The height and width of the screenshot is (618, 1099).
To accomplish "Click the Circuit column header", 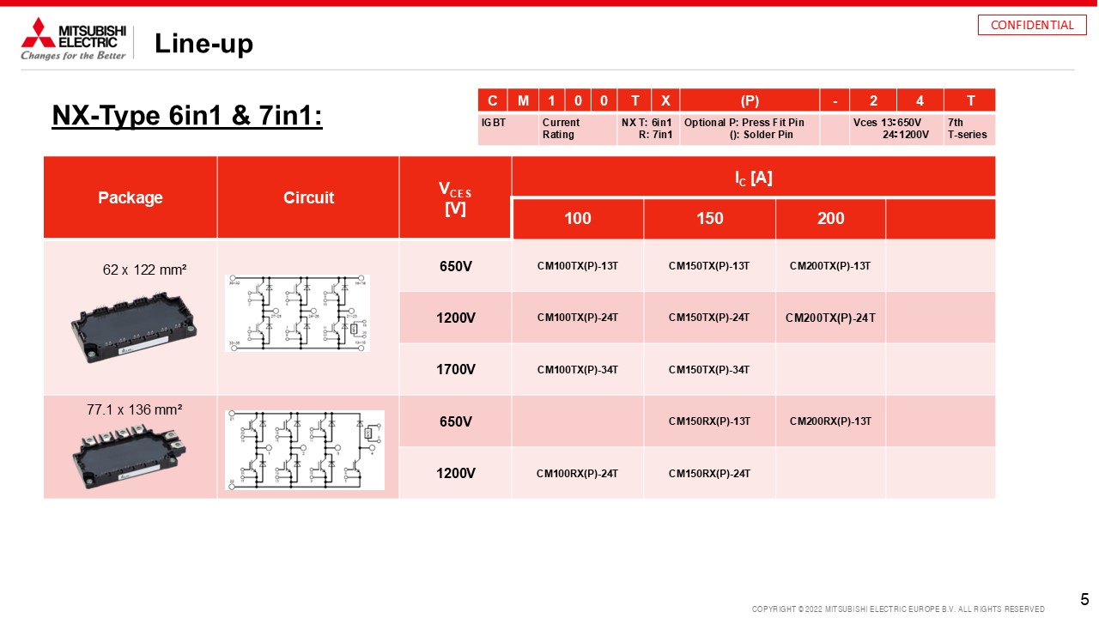I will pyautogui.click(x=308, y=197).
